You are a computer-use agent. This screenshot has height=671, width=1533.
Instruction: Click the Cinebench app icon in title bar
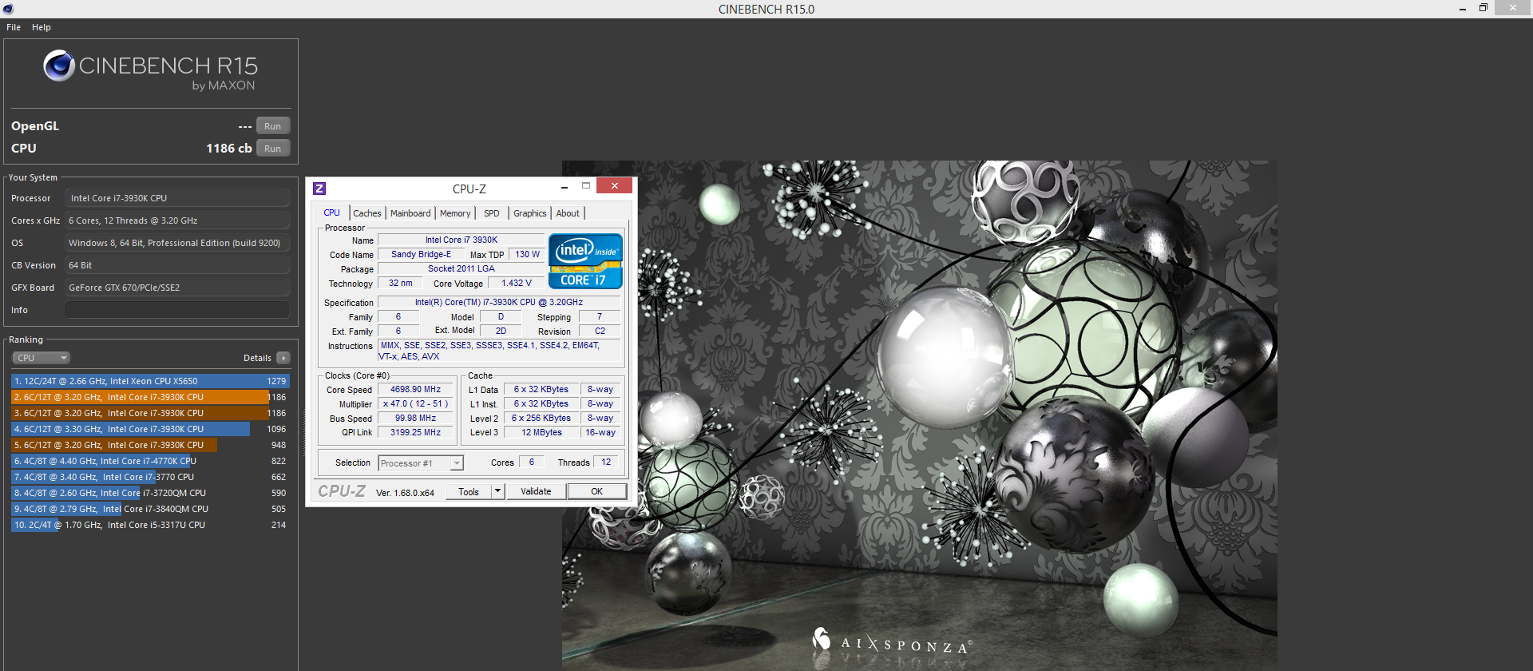[8, 9]
